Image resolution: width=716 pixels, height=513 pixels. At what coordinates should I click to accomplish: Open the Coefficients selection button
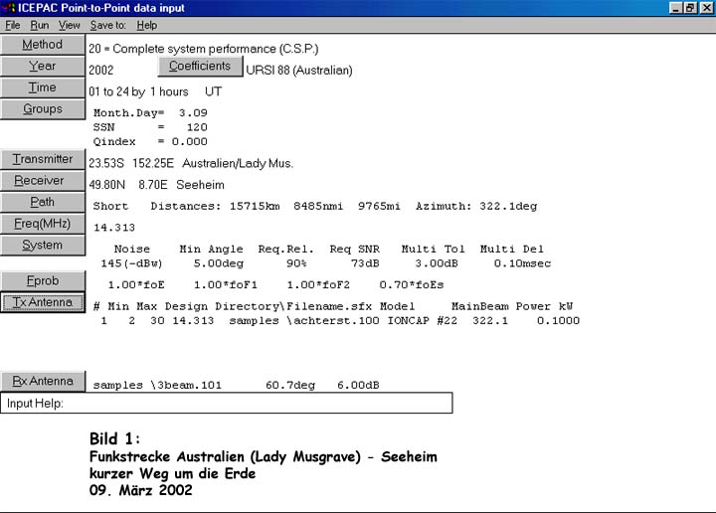coord(199,67)
